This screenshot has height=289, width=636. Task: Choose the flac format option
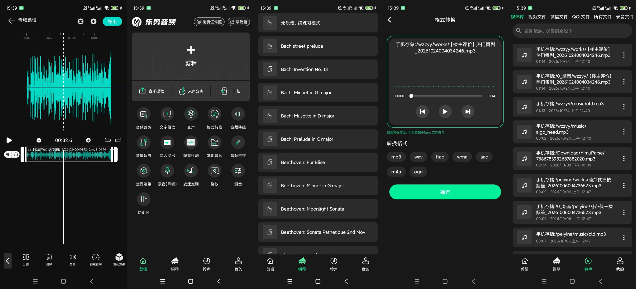point(440,157)
